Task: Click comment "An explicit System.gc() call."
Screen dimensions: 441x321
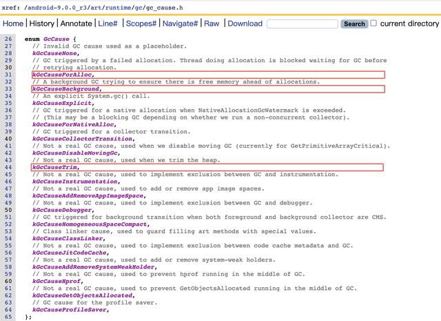Action: point(91,96)
